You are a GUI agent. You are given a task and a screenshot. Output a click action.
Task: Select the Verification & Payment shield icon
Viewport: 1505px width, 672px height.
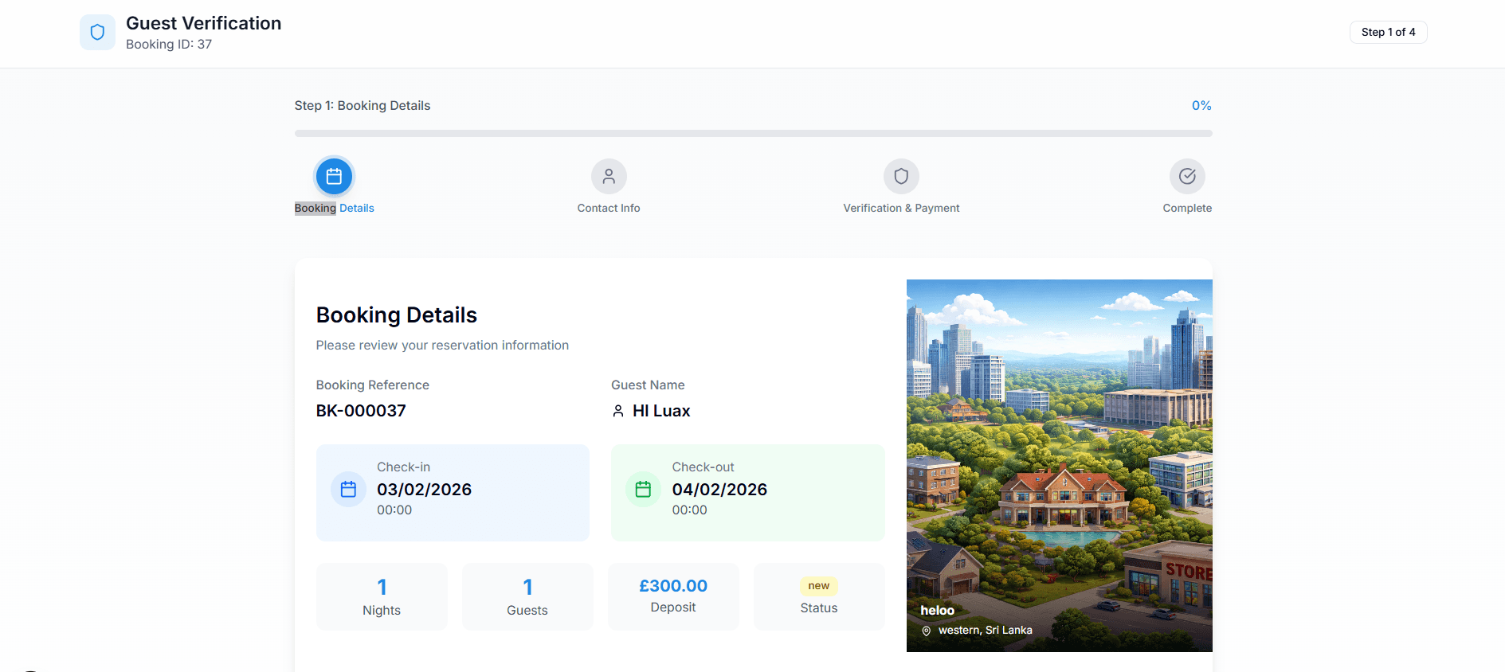pyautogui.click(x=901, y=176)
